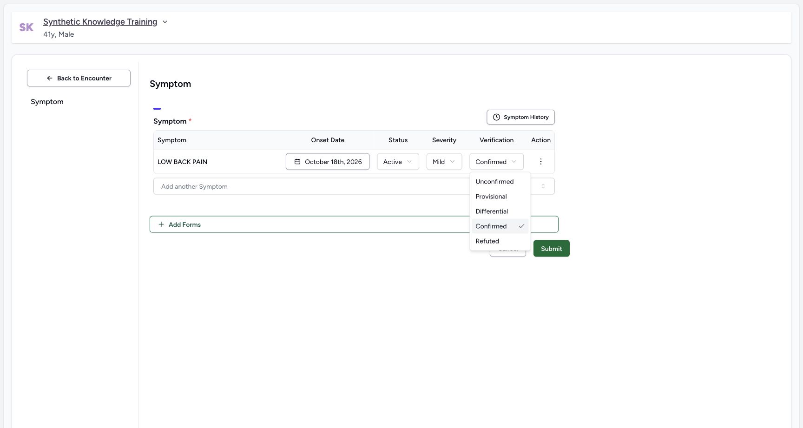
Task: Choose Provisional verification option
Action: coord(500,197)
